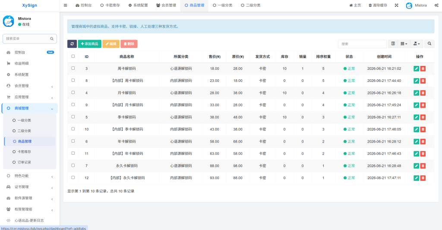Image resolution: width=442 pixels, height=230 pixels.
Task: Click the refresh table icon button
Action: [72, 44]
